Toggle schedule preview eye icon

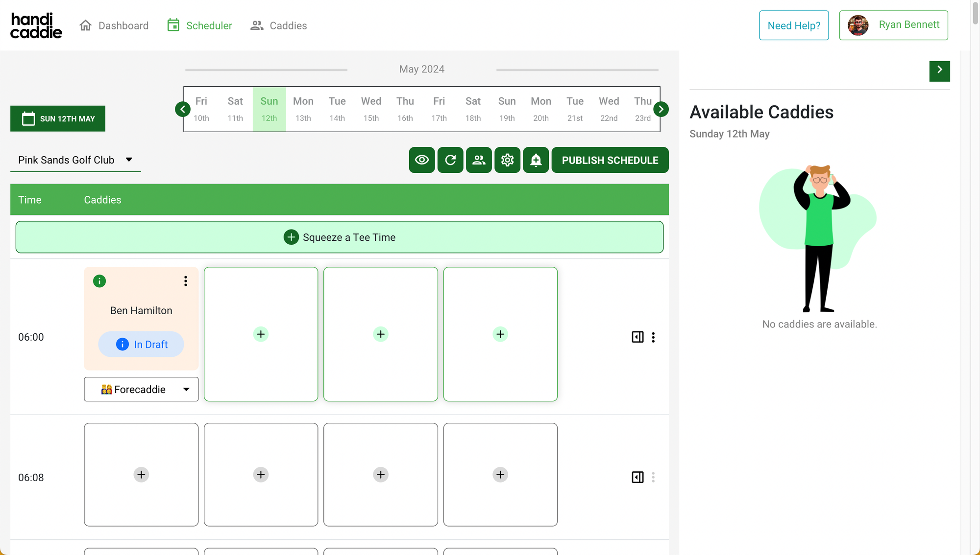pyautogui.click(x=421, y=160)
